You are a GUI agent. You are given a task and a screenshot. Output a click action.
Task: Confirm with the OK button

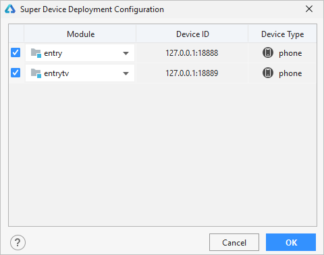(x=291, y=242)
